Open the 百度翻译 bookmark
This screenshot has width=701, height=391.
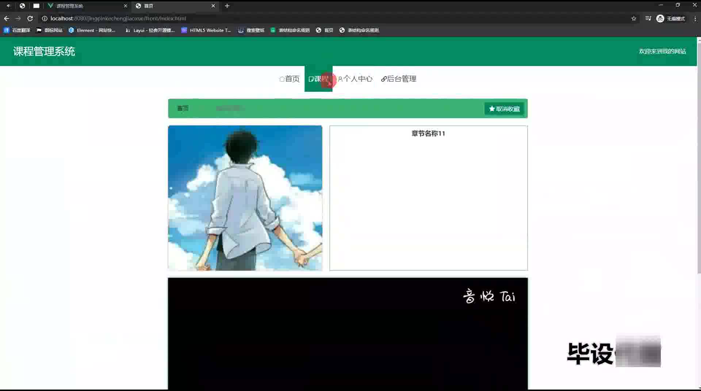click(17, 30)
